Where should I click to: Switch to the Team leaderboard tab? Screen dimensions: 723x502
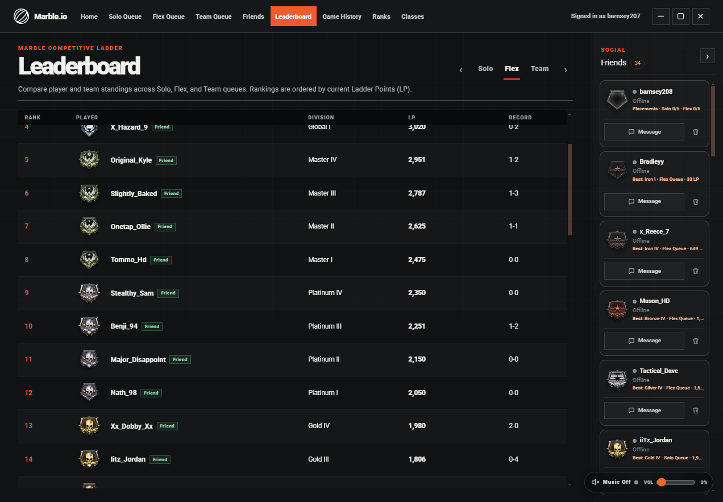coord(540,69)
